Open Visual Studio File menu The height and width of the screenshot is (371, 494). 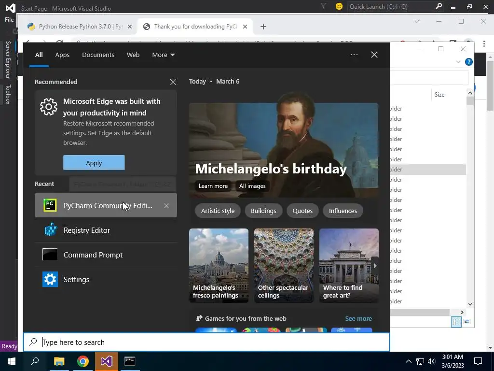point(9,19)
